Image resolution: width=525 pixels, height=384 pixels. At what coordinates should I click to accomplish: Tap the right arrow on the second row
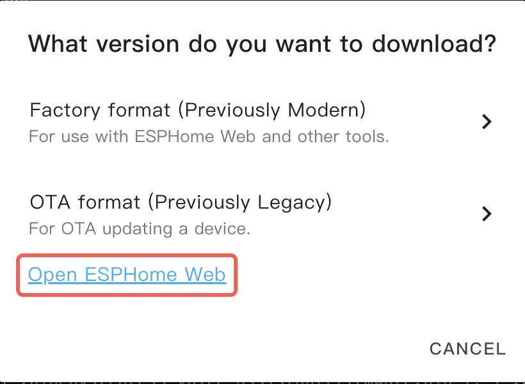487,213
